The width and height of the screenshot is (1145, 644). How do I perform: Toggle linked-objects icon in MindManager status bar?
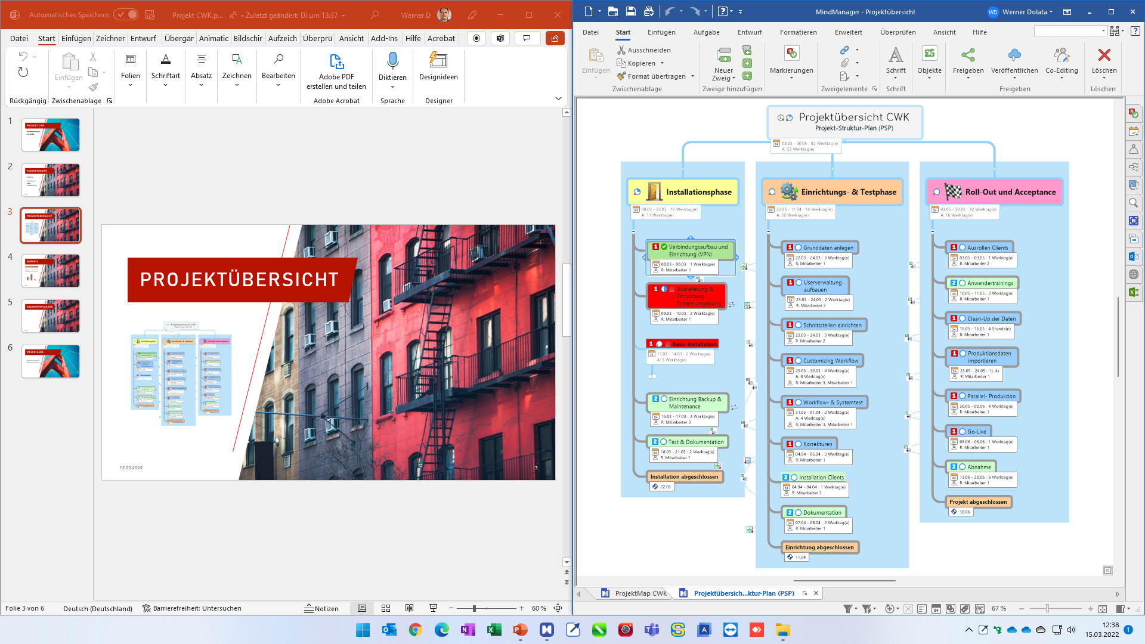click(951, 609)
